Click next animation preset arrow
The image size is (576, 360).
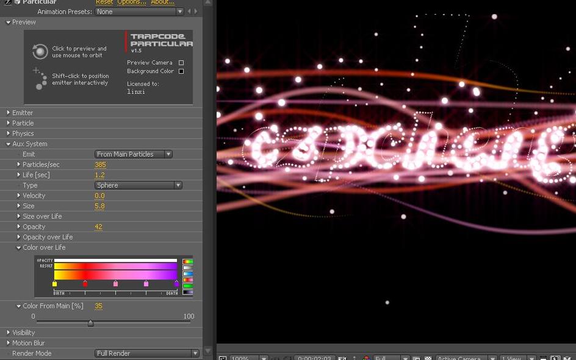pyautogui.click(x=196, y=12)
